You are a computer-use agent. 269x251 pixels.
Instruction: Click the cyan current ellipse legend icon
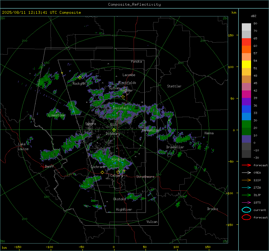(x=246, y=210)
